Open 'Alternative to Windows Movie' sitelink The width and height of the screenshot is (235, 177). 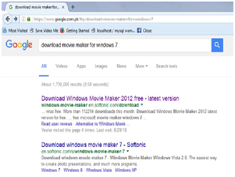tap(100, 124)
